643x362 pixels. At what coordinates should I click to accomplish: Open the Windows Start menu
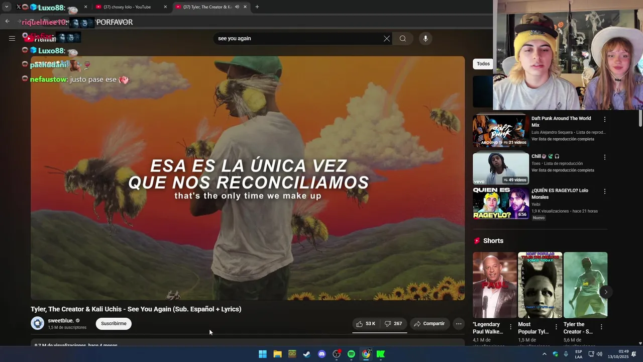pyautogui.click(x=263, y=354)
